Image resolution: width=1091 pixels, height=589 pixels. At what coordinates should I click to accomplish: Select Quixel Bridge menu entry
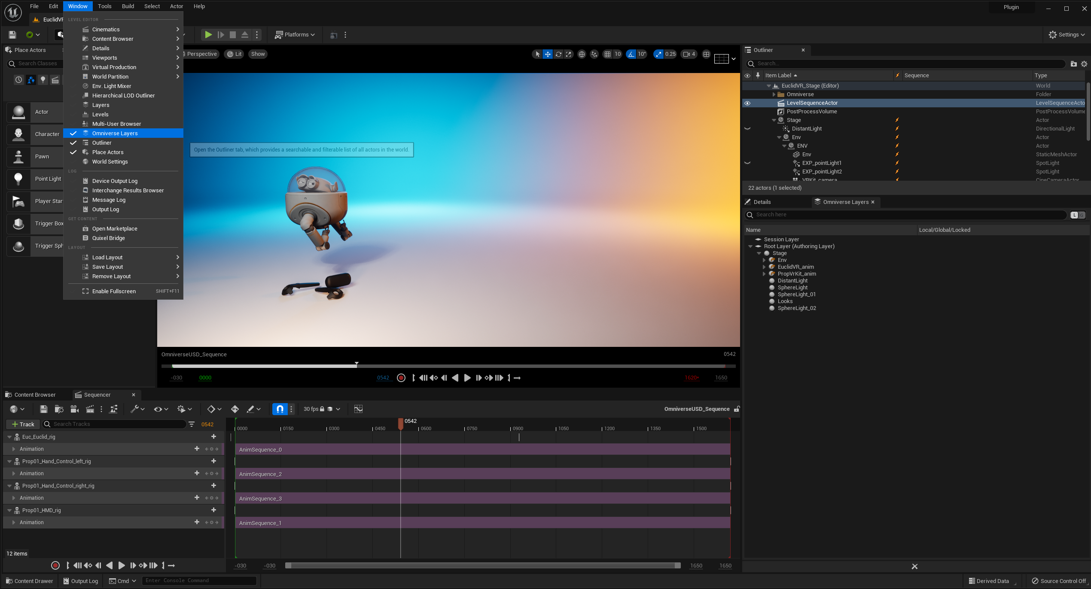(x=123, y=238)
